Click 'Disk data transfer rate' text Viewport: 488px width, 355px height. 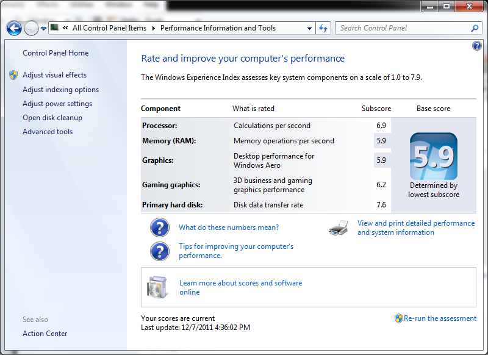pyautogui.click(x=268, y=205)
